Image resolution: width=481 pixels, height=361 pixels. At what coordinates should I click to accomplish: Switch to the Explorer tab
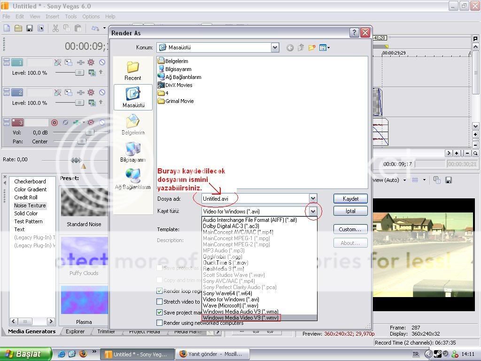[x=75, y=331]
